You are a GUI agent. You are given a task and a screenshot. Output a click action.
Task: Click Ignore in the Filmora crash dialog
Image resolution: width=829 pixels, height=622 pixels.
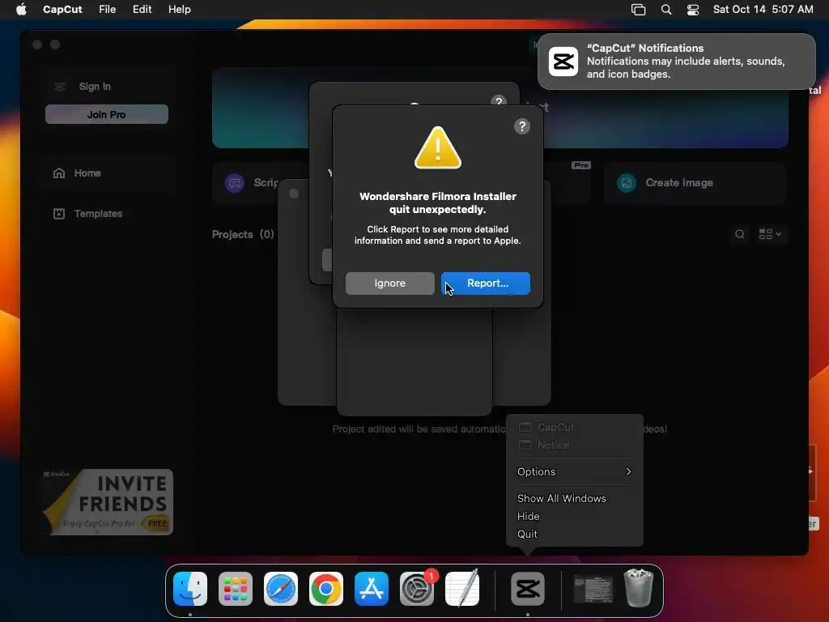click(389, 283)
